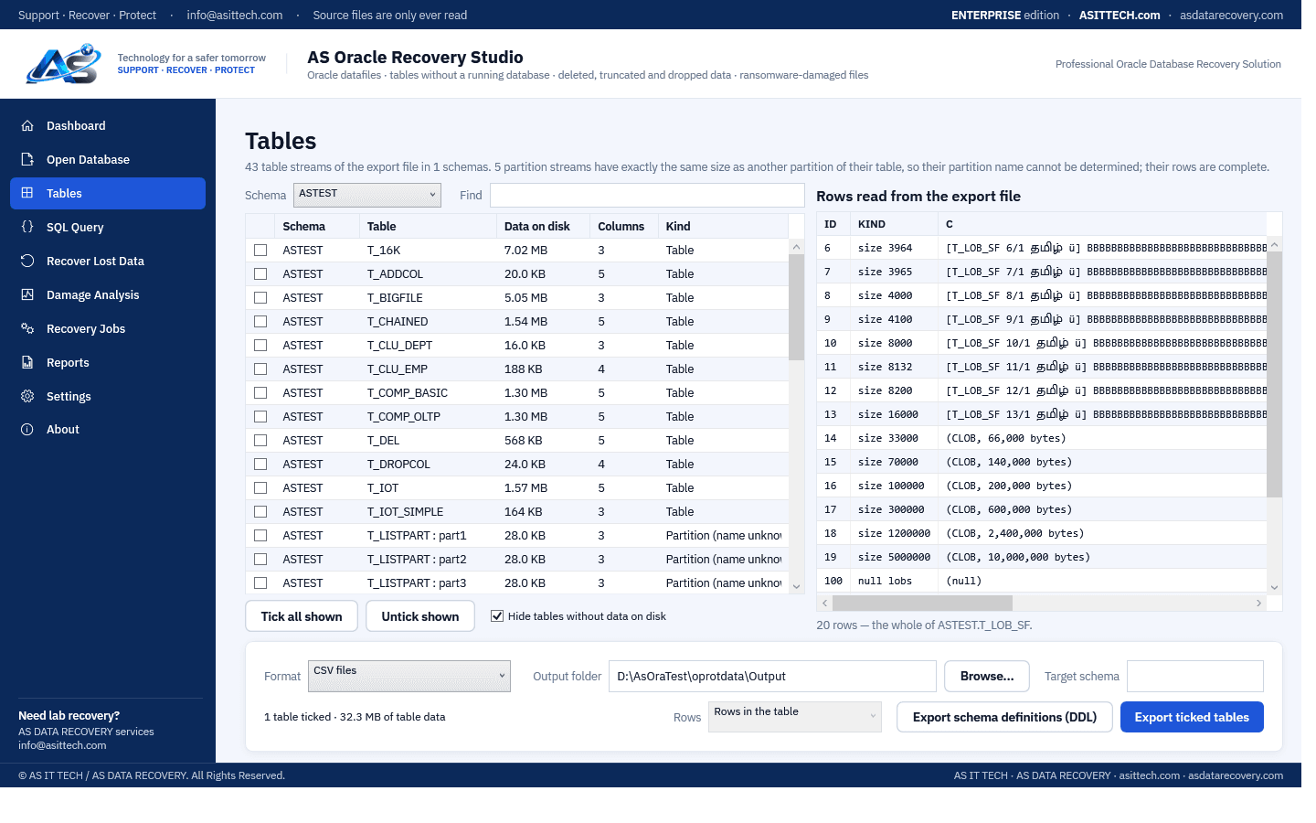Click the Tables grid icon in sidebar

point(27,194)
